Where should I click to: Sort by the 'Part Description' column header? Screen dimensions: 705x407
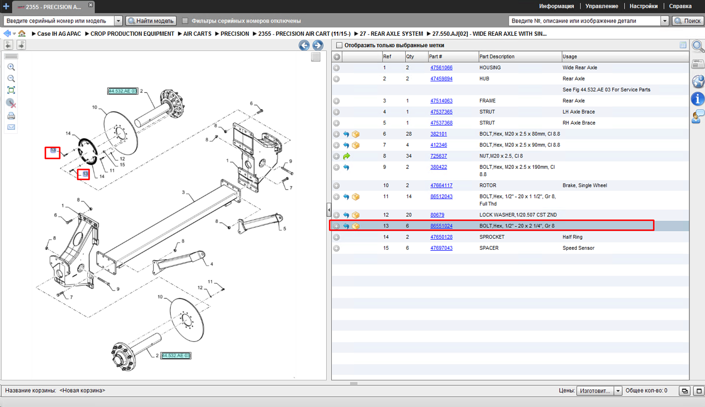click(x=519, y=57)
